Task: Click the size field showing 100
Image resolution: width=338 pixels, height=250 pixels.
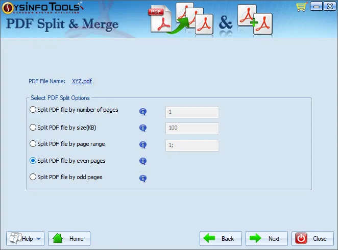Action: coord(192,128)
